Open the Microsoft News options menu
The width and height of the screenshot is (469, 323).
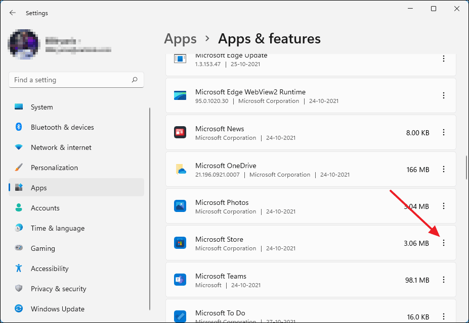pos(444,132)
